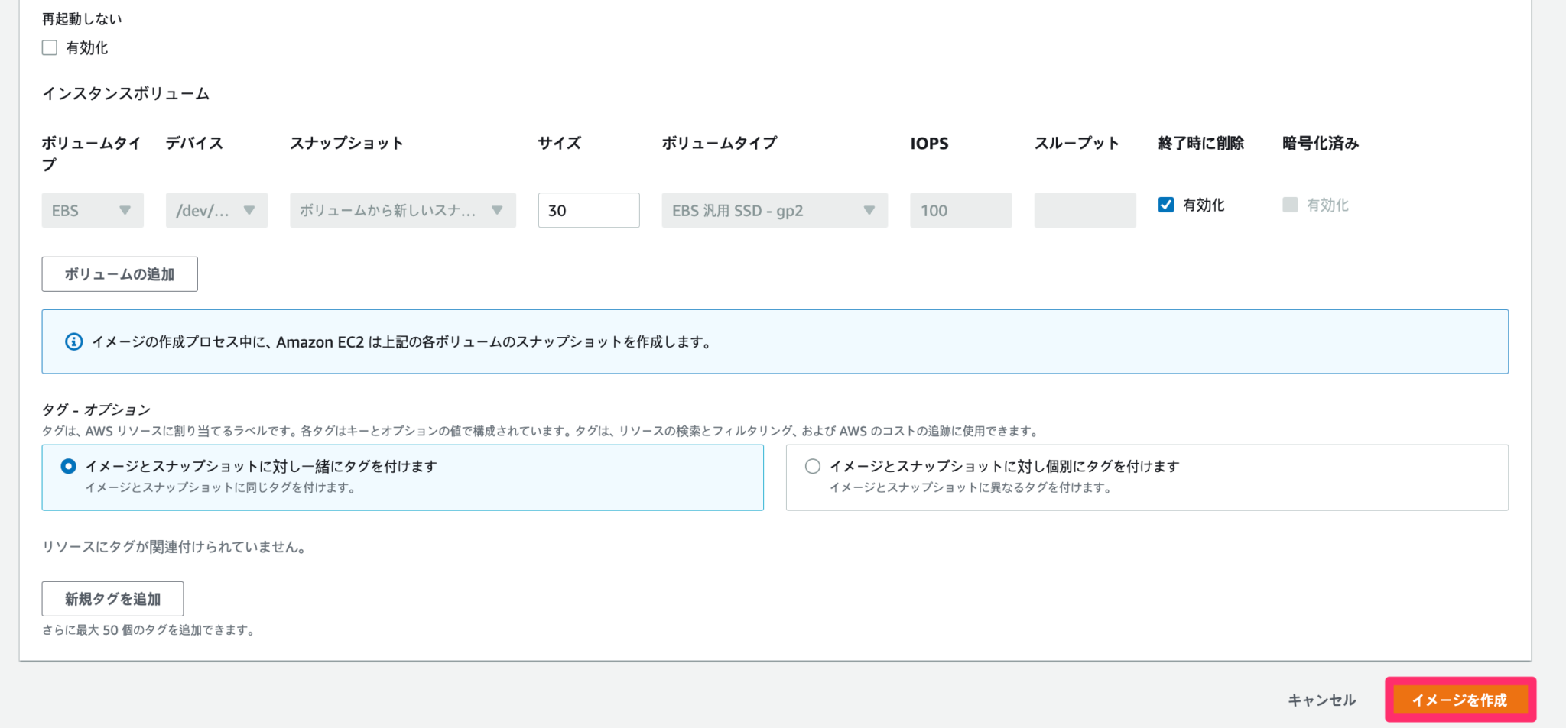Uncheck the 終了時に削除 checkbox

pos(1166,204)
